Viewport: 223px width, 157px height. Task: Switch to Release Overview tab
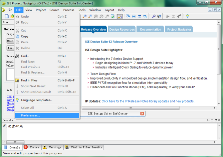click(94, 29)
